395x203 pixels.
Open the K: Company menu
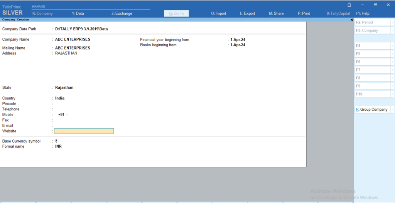42,13
